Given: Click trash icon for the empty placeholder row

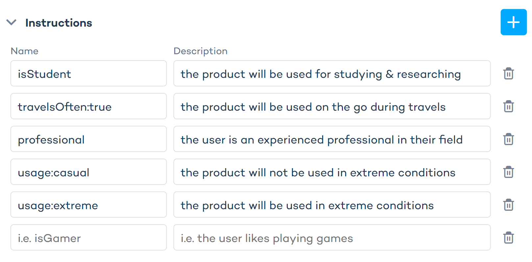Looking at the screenshot, I should (x=508, y=238).
